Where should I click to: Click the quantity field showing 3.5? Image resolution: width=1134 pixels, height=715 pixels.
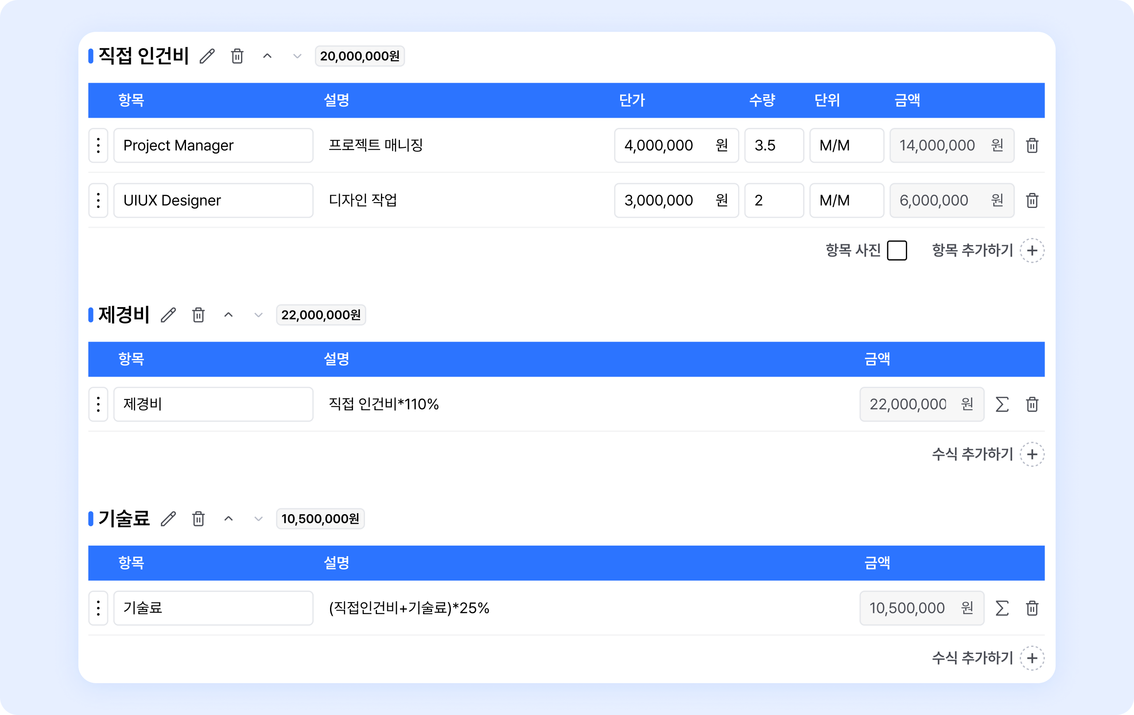(774, 146)
